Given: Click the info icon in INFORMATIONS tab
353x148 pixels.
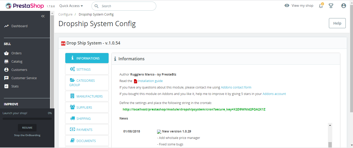Looking at the screenshot, I should tap(72, 58).
